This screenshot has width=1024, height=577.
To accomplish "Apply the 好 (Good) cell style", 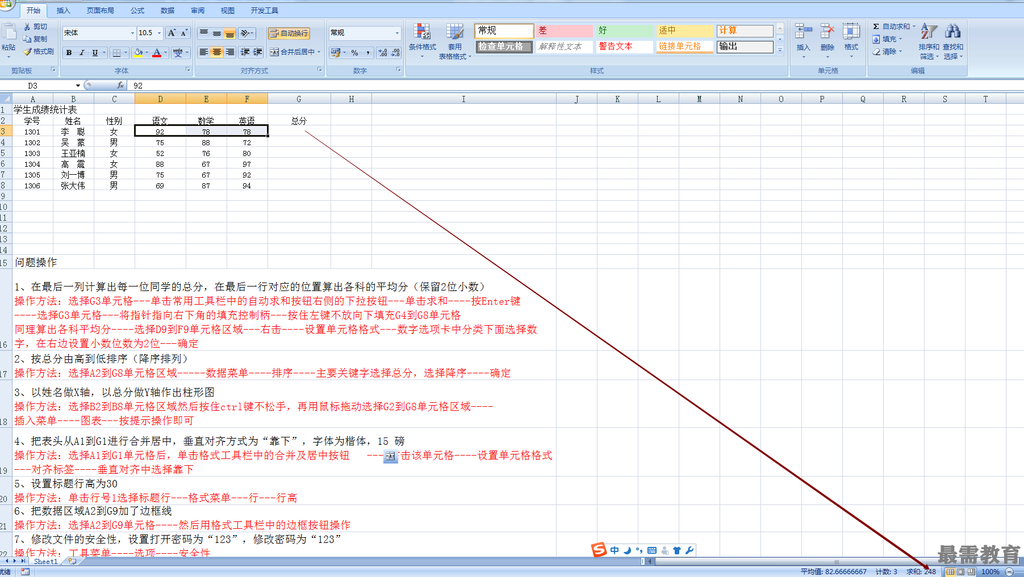I will tap(624, 31).
